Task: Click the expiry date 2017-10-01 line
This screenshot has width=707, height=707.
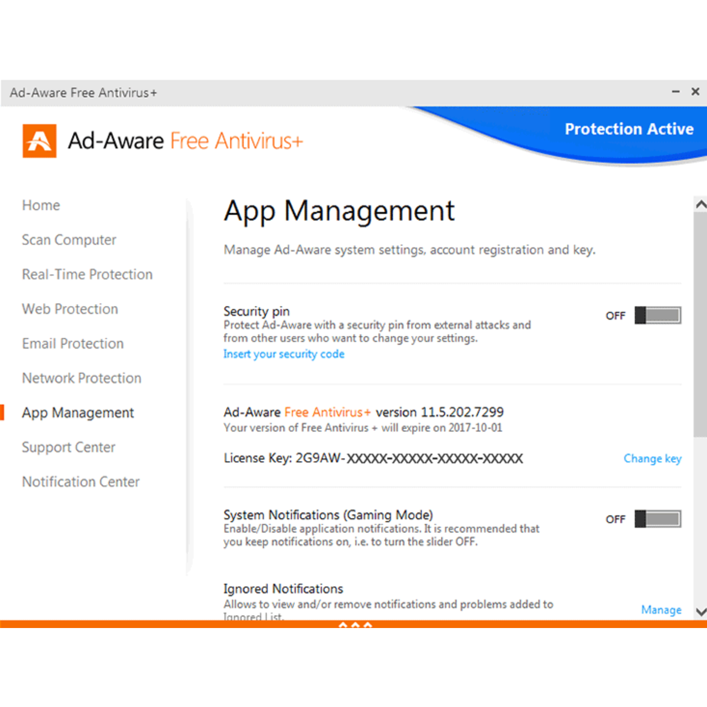Action: [x=363, y=428]
